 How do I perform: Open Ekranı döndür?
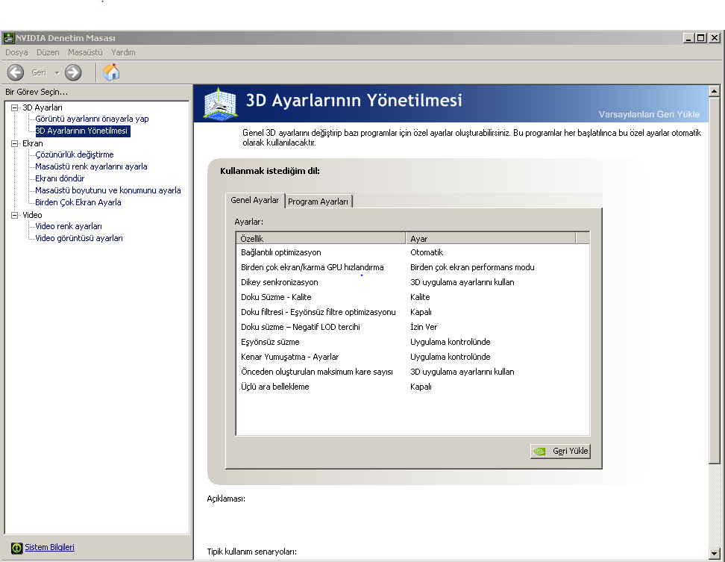click(60, 178)
